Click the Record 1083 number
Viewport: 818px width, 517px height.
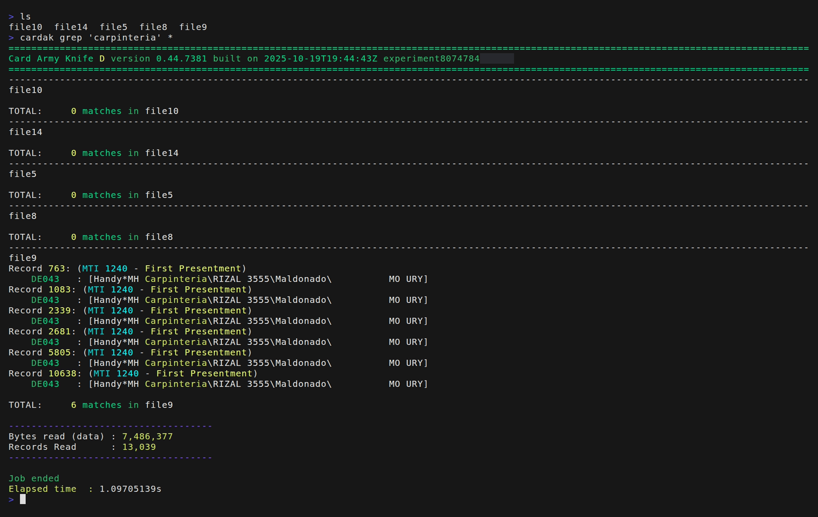(x=59, y=290)
